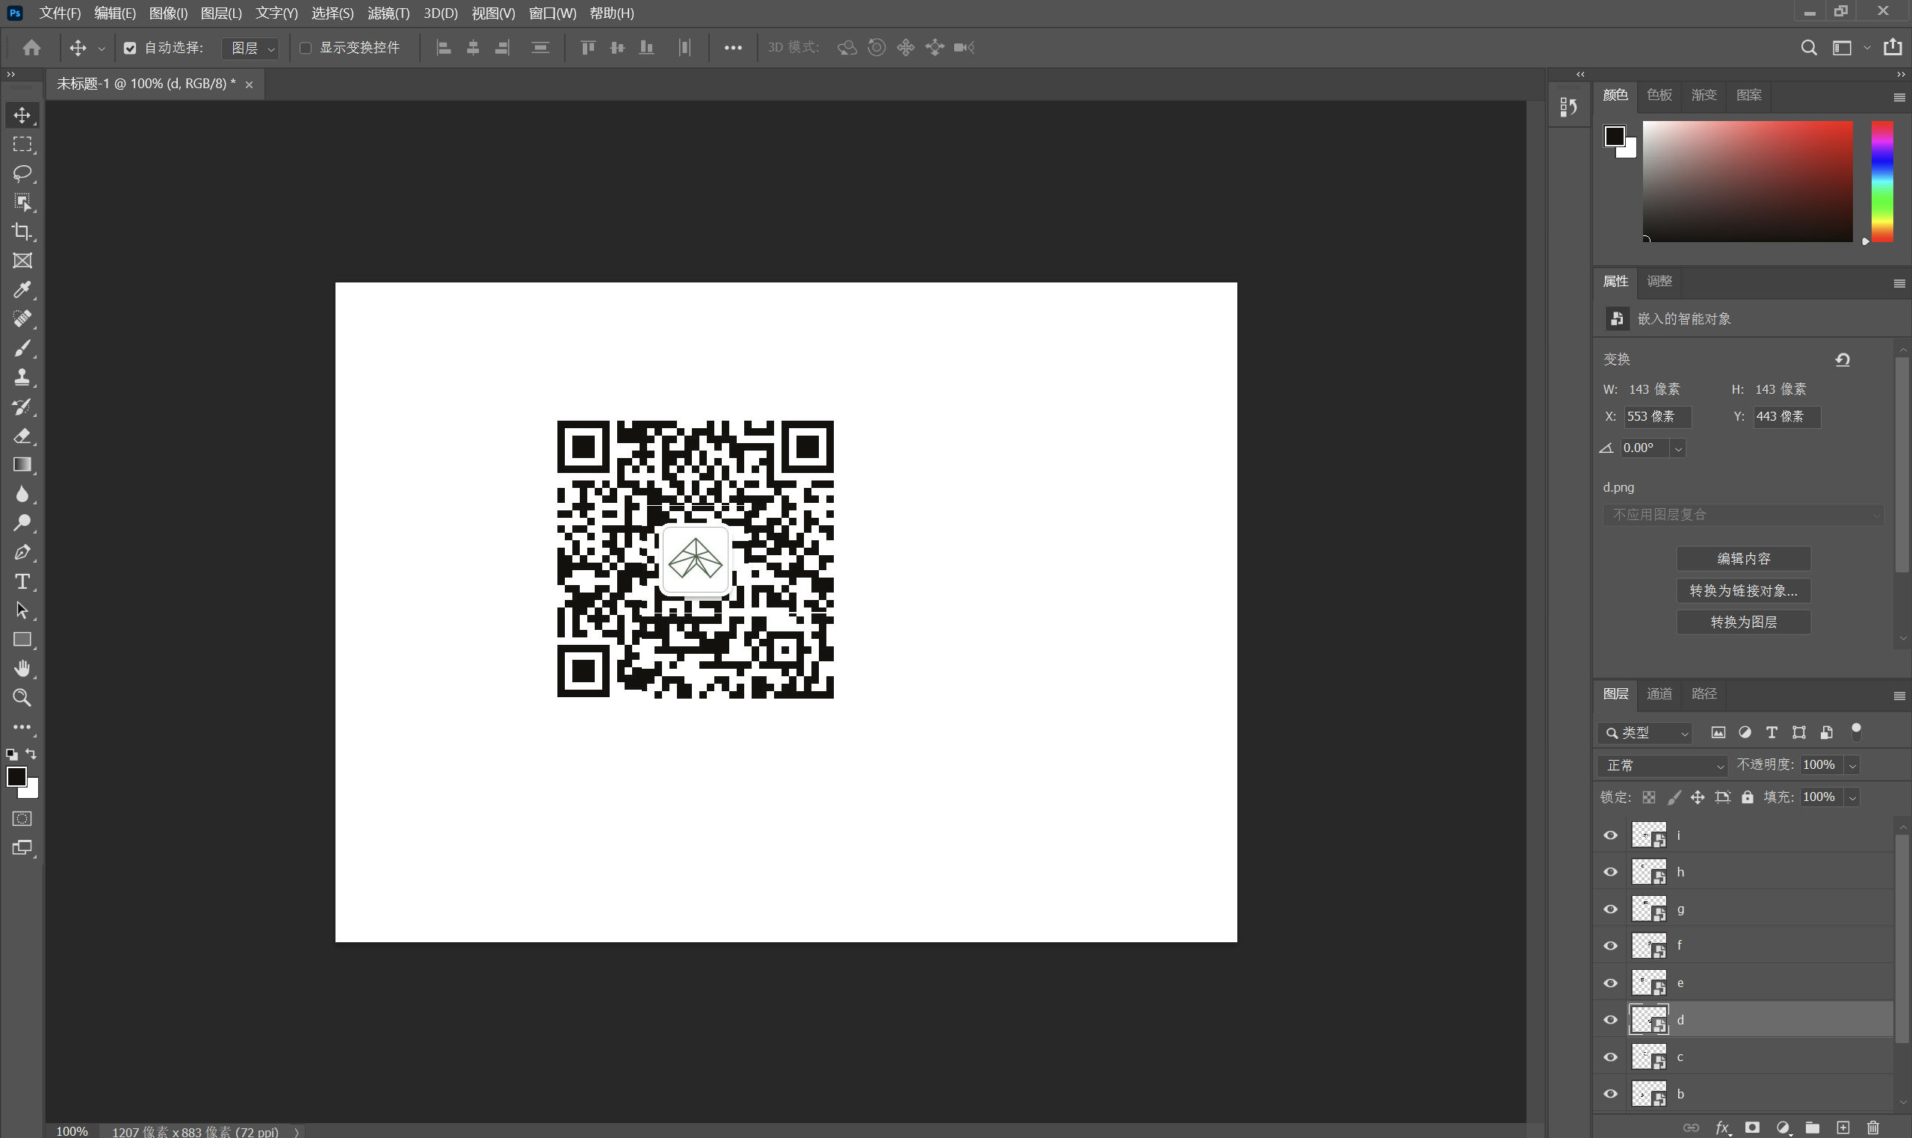Select the Eyedropper tool
Viewport: 1912px width, 1138px height.
tap(22, 290)
